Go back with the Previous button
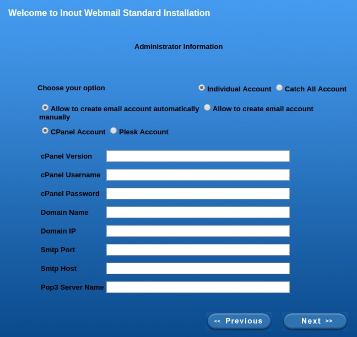 coord(239,321)
